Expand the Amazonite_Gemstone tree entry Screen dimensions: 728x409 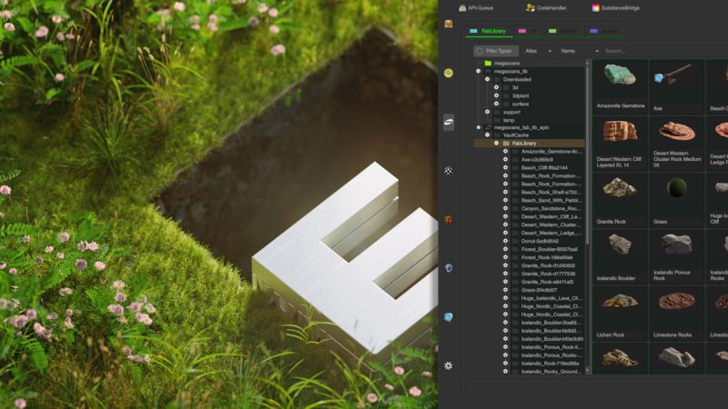[506, 151]
